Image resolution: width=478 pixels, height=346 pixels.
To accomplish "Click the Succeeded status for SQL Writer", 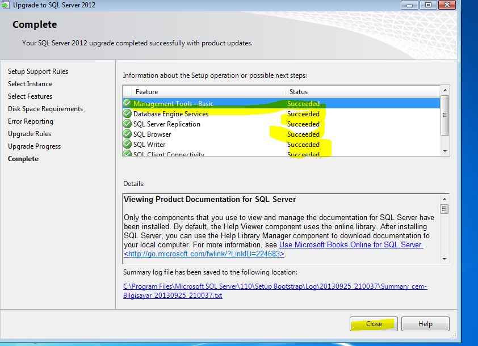I will 303,145.
